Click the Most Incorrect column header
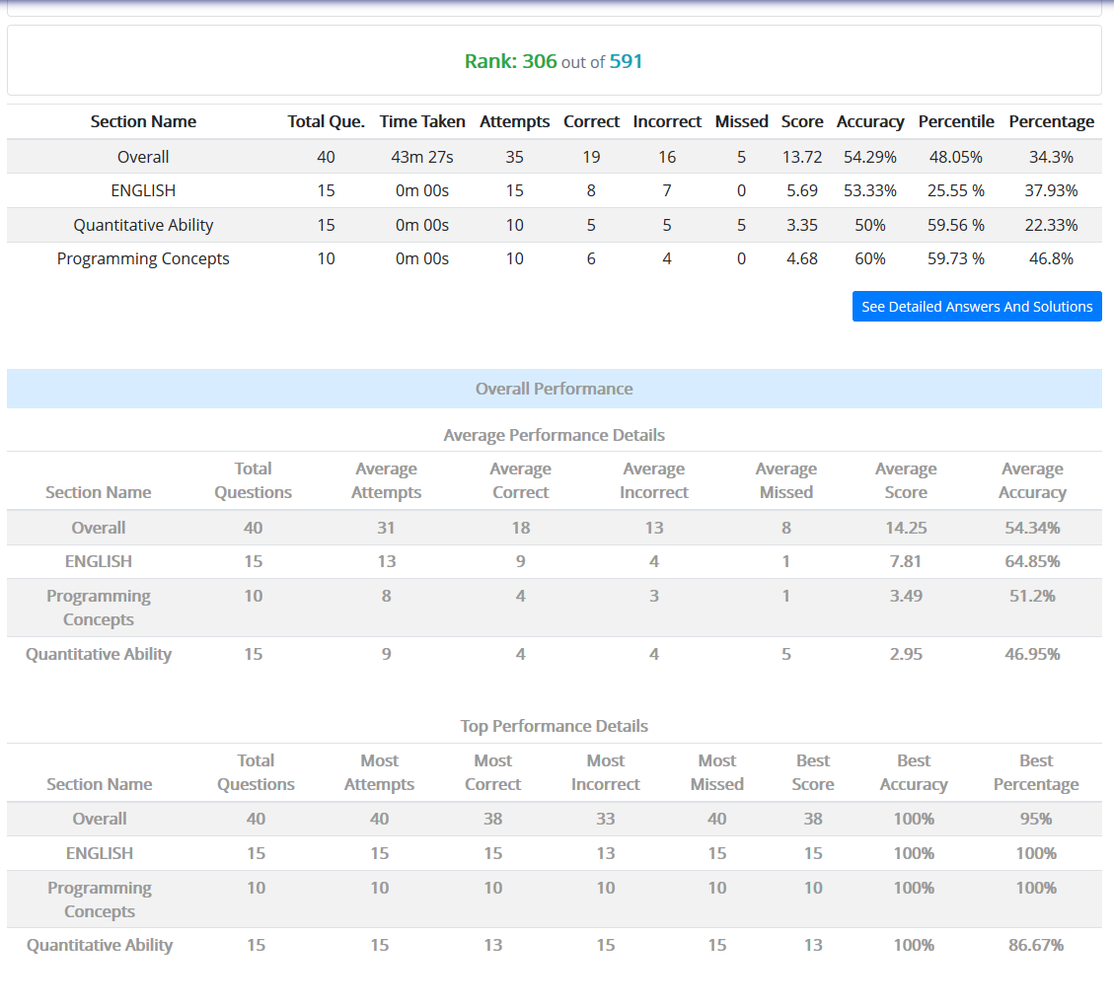 point(605,772)
